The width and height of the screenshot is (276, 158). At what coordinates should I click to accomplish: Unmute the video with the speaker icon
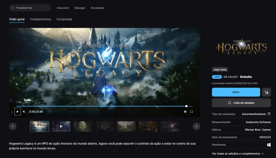24,112
